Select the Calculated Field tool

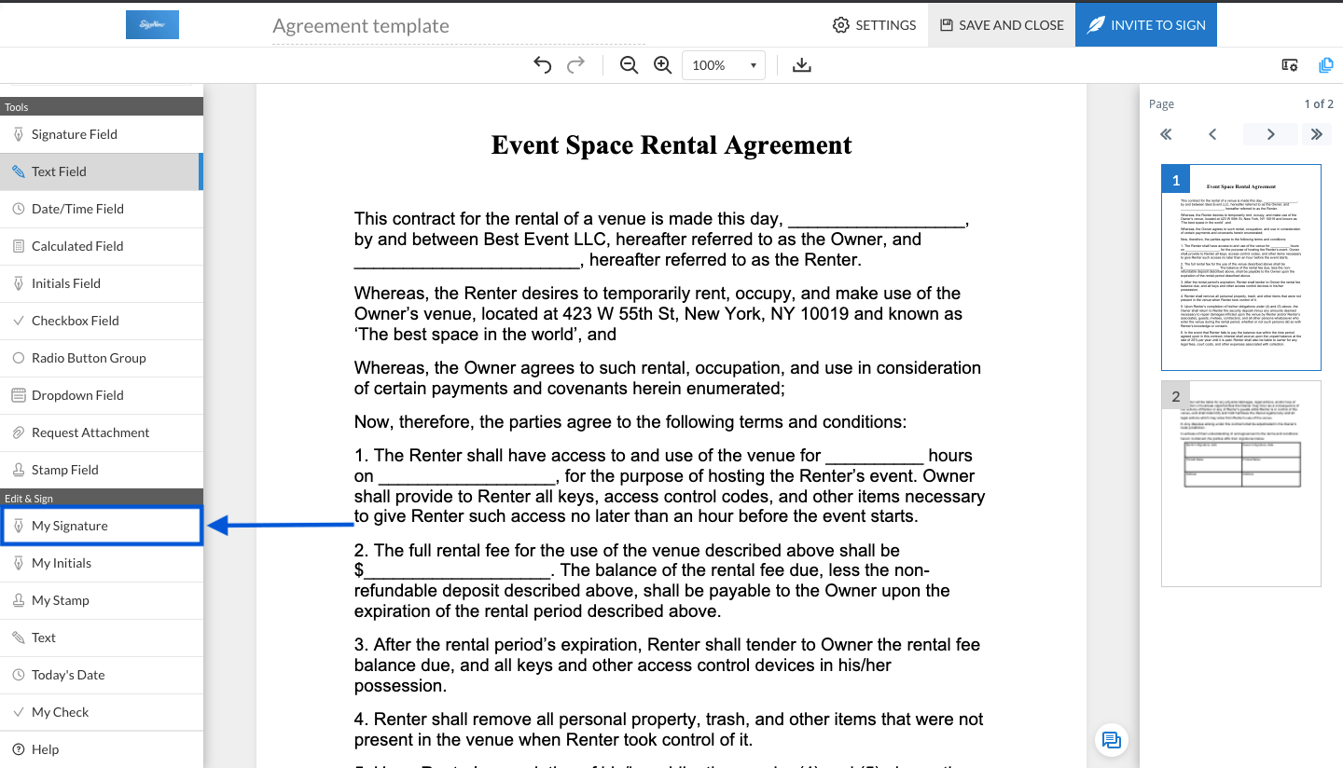[79, 245]
